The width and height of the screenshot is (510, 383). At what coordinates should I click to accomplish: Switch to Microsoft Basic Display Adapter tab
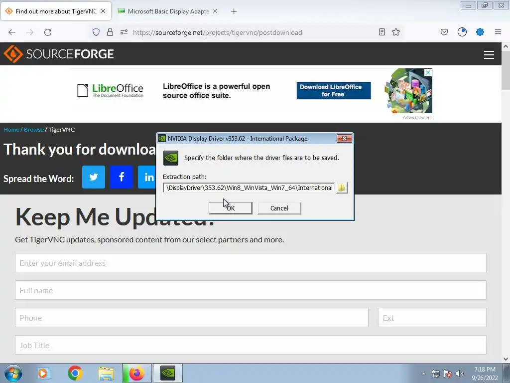point(168,11)
